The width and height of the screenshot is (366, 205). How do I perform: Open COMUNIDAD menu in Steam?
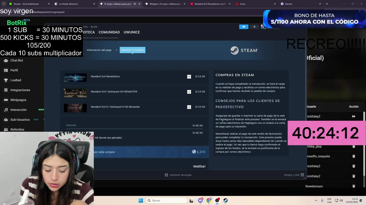click(x=109, y=32)
